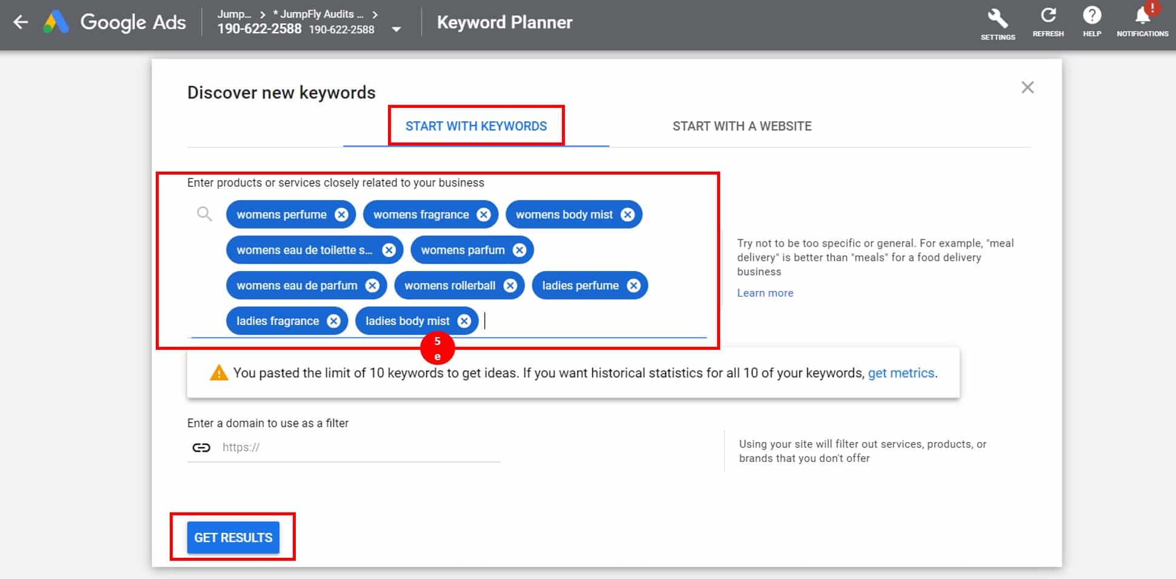The width and height of the screenshot is (1176, 579).
Task: Select the ladies perfume chip label
Action: (580, 286)
